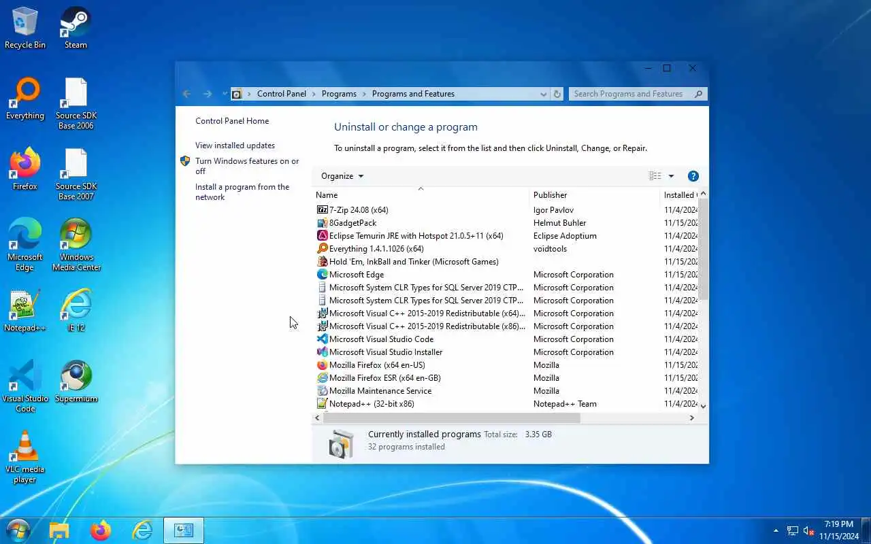
Task: Select the Source SDK Base 2006 shortcut
Action: point(76,104)
